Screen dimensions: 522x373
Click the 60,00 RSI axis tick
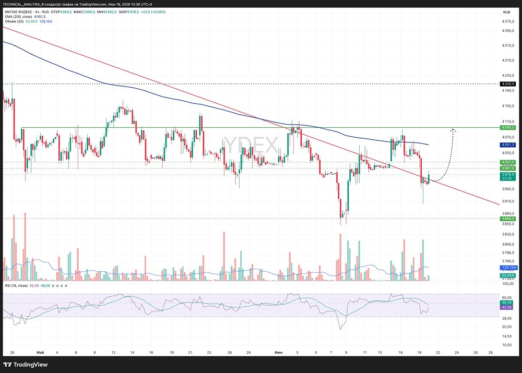tap(507, 298)
